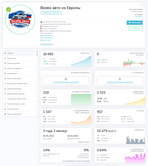Viewport: 148px width, 166px height.
Task: Click the subscribers growth chart
Action: (x=81, y=62)
